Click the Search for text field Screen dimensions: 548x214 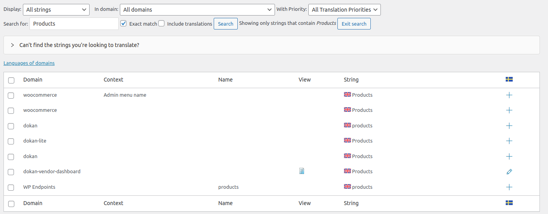(x=74, y=24)
